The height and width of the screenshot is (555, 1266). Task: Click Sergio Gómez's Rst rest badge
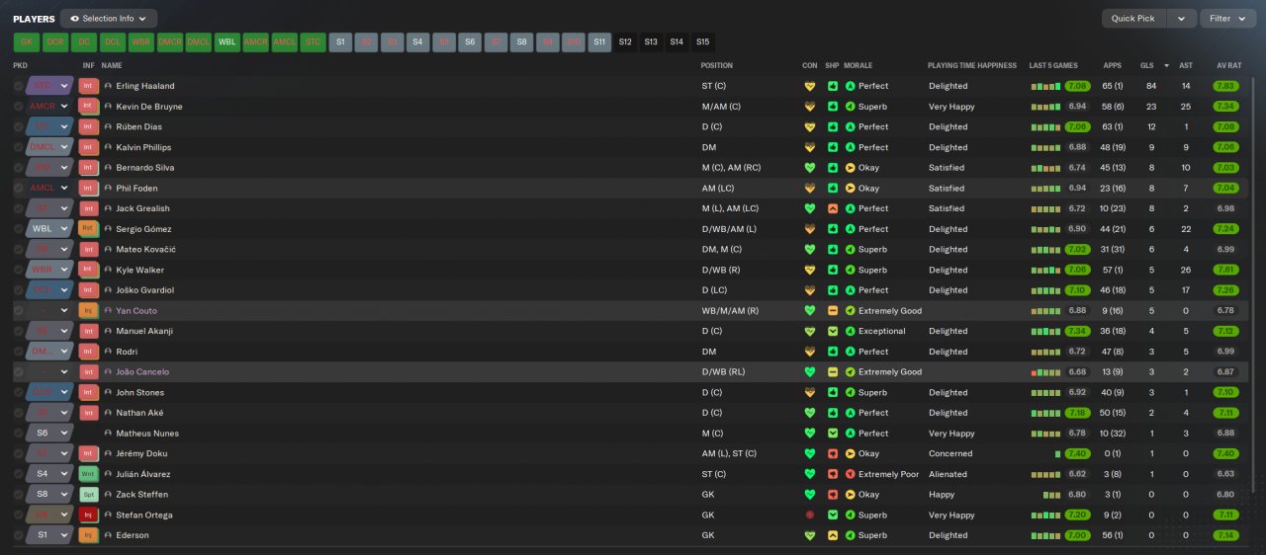(89, 229)
